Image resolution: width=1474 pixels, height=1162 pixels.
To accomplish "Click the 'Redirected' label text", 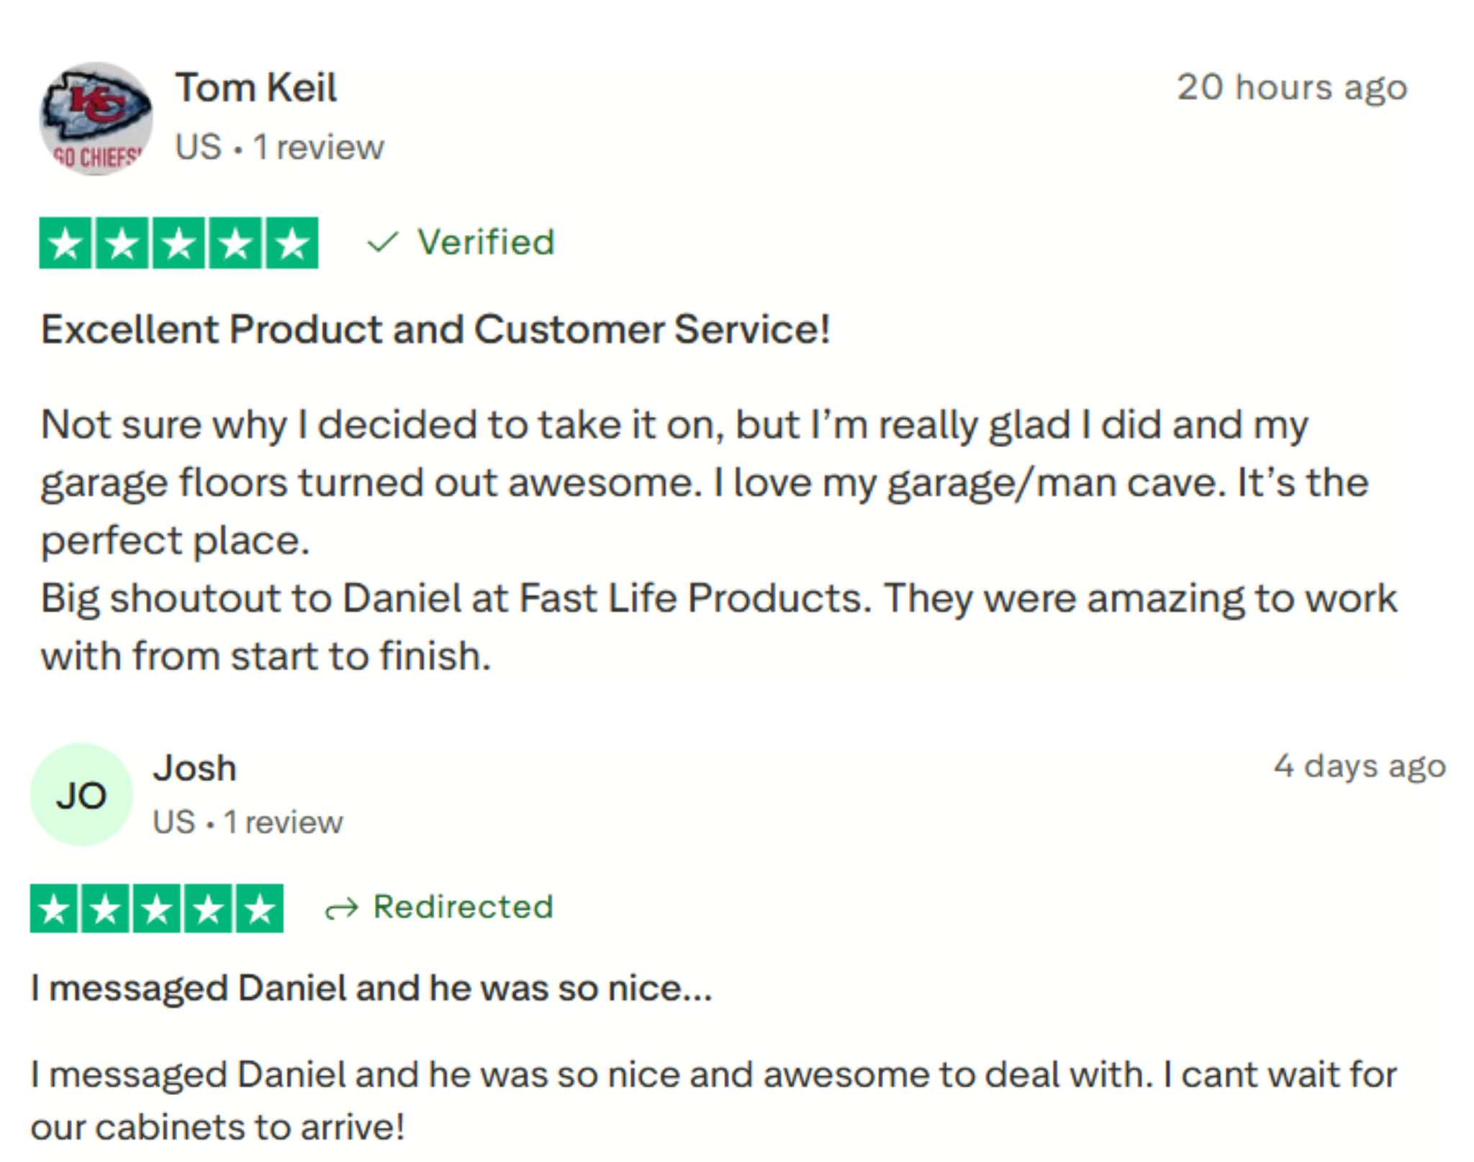I will (x=463, y=907).
